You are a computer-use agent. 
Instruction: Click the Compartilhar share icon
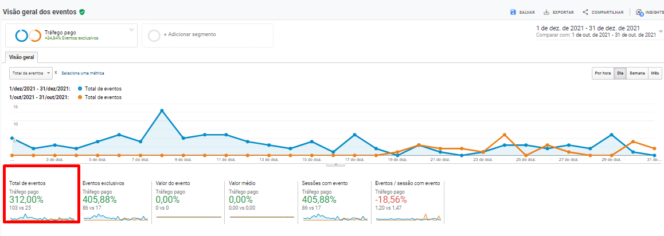tap(585, 12)
